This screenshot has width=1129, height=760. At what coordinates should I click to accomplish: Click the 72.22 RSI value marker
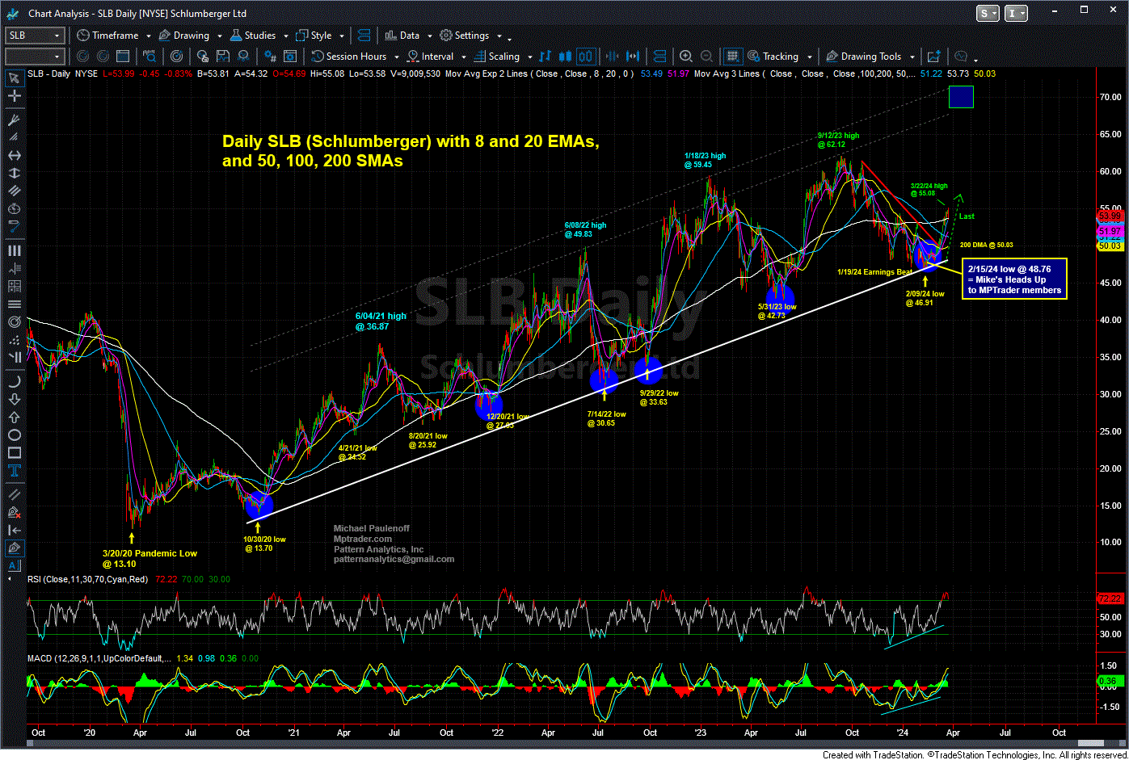point(1110,598)
